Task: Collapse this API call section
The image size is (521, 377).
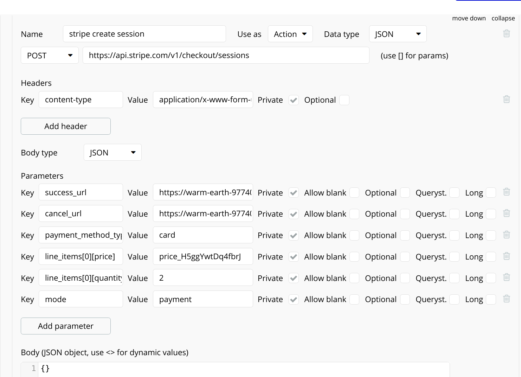Action: pyautogui.click(x=503, y=18)
